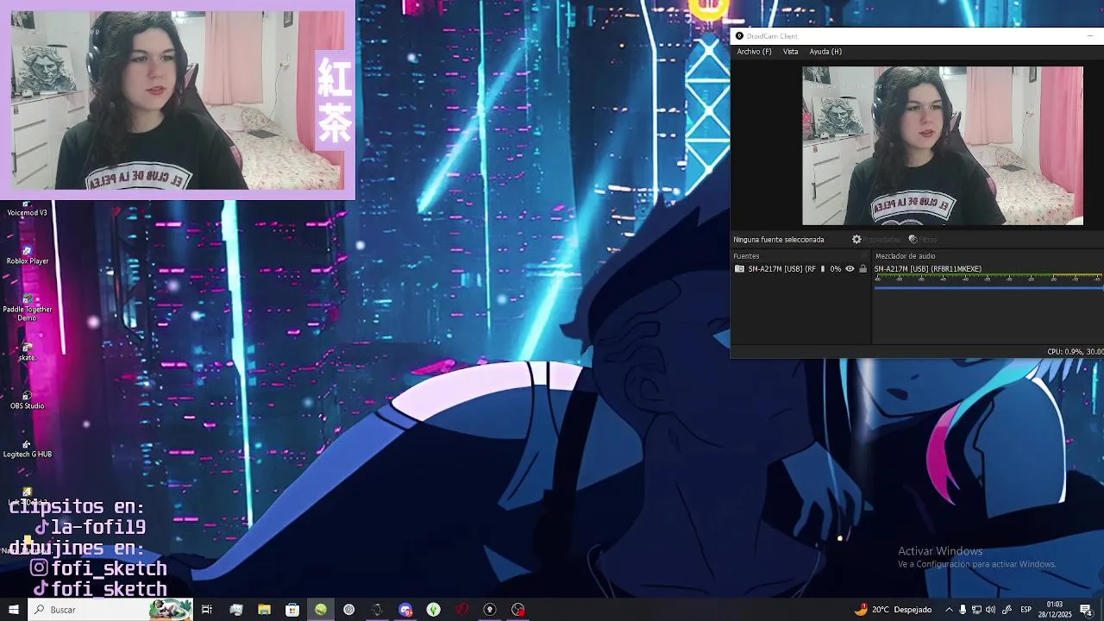1104x621 pixels.
Task: Click the red taskbar app icon
Action: coord(462,610)
